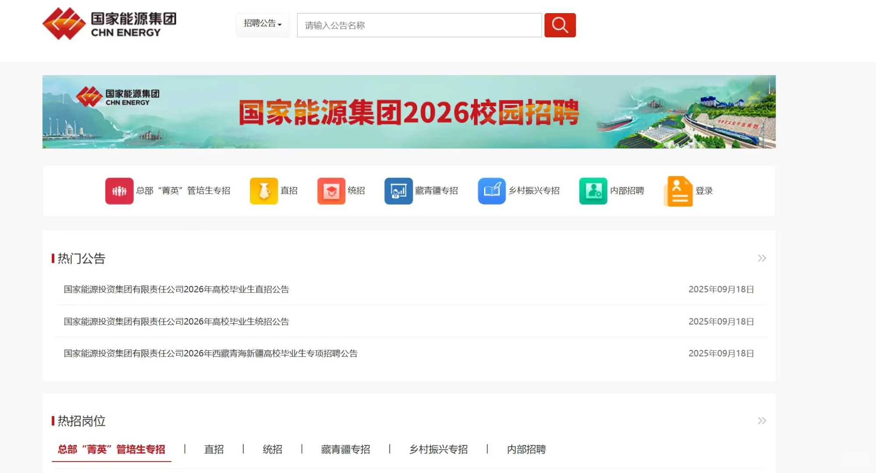Viewport: 876px width, 473px height.
Task: Select the 乡村振兴专招 tab under 热招岗位
Action: click(438, 449)
